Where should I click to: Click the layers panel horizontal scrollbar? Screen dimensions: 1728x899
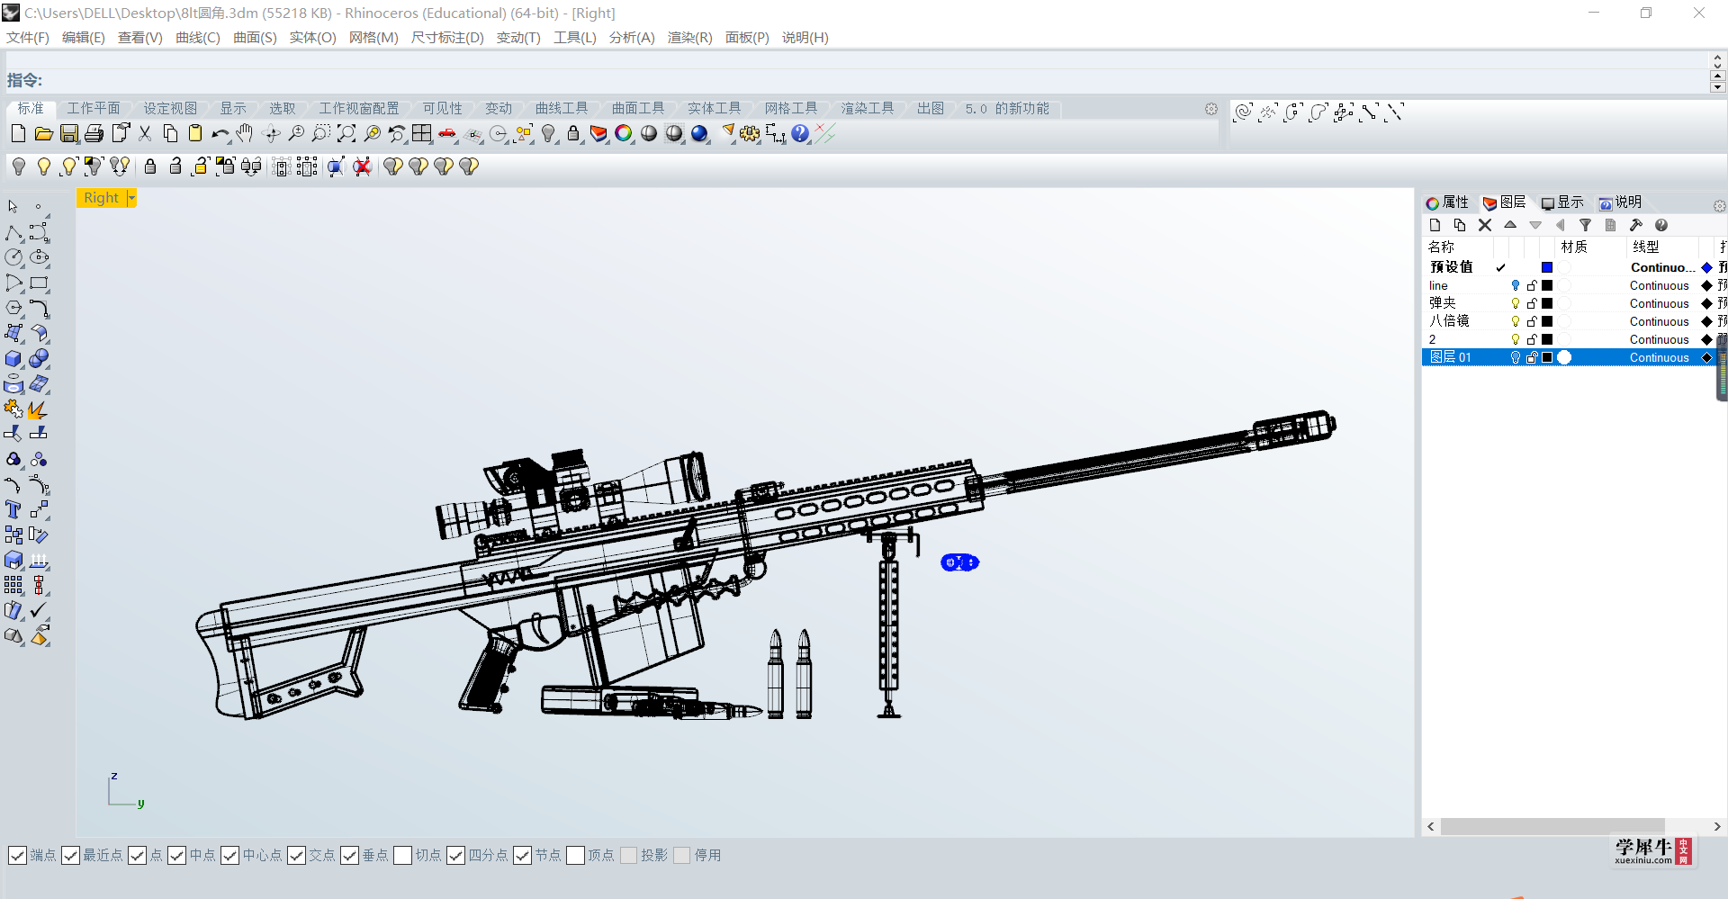tap(1552, 826)
